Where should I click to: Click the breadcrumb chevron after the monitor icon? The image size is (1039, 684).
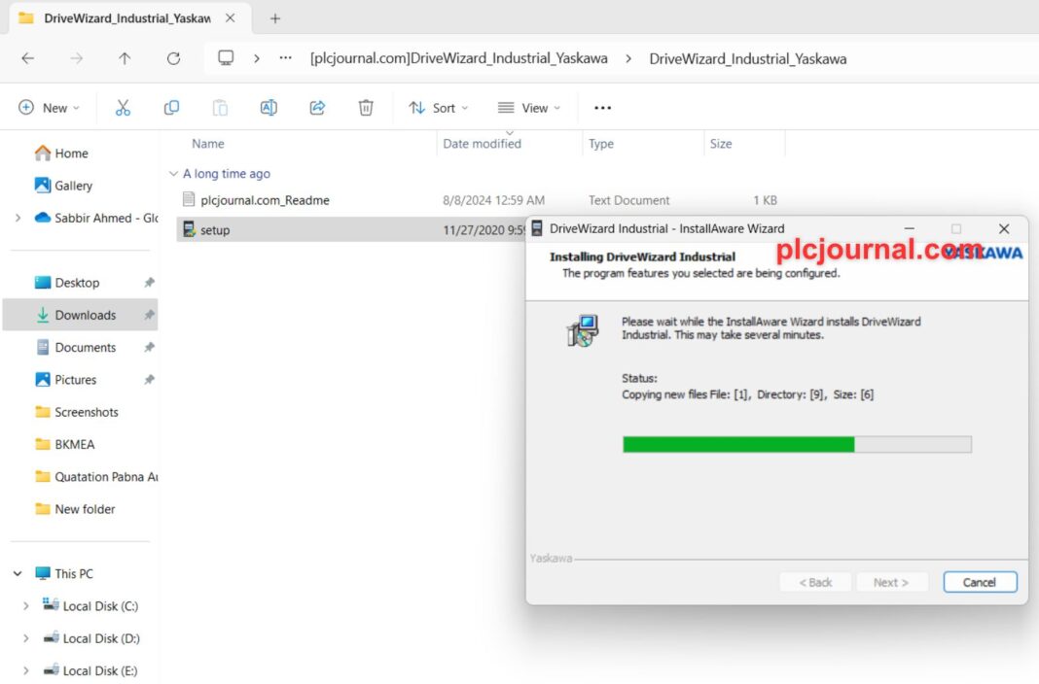pyautogui.click(x=257, y=58)
